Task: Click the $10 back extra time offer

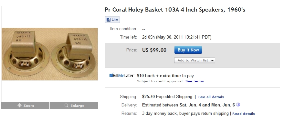Action: pyautogui.click(x=165, y=76)
